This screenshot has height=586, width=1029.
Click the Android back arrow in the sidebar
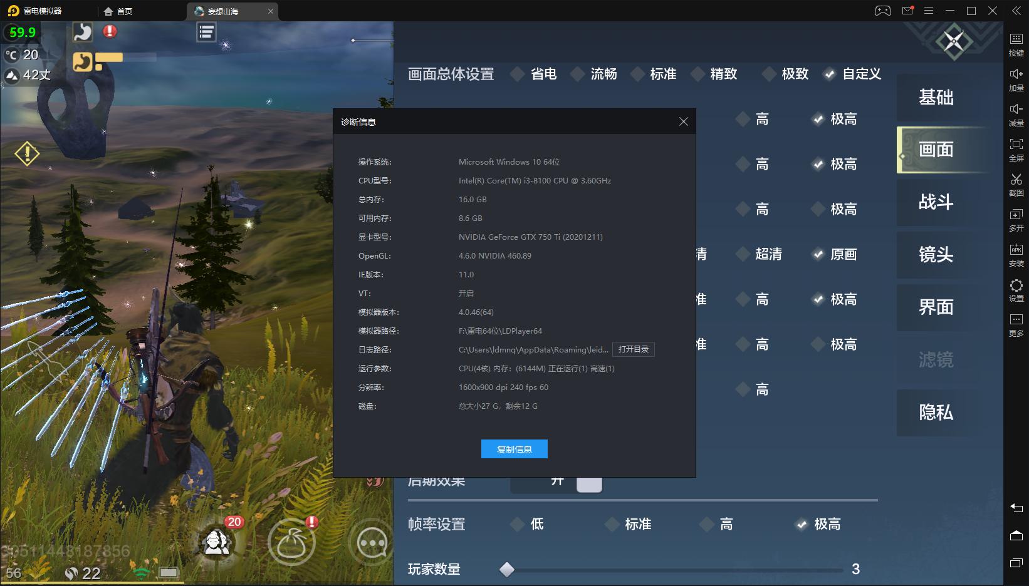pos(1016,508)
